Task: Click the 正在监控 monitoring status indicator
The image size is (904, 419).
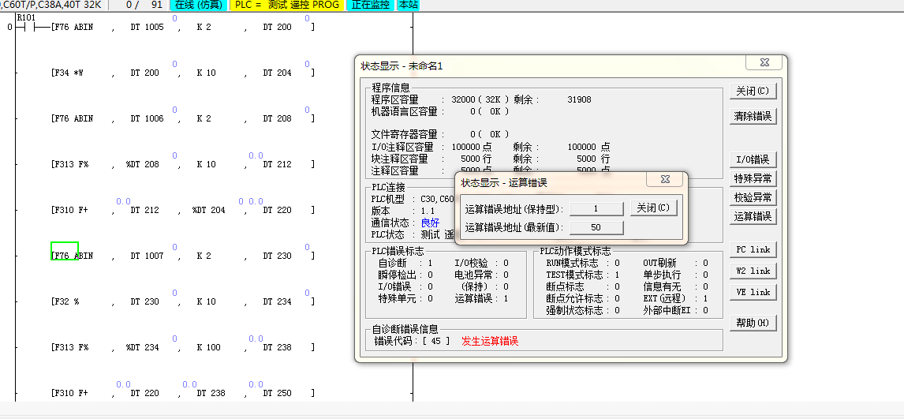Action: click(x=370, y=5)
